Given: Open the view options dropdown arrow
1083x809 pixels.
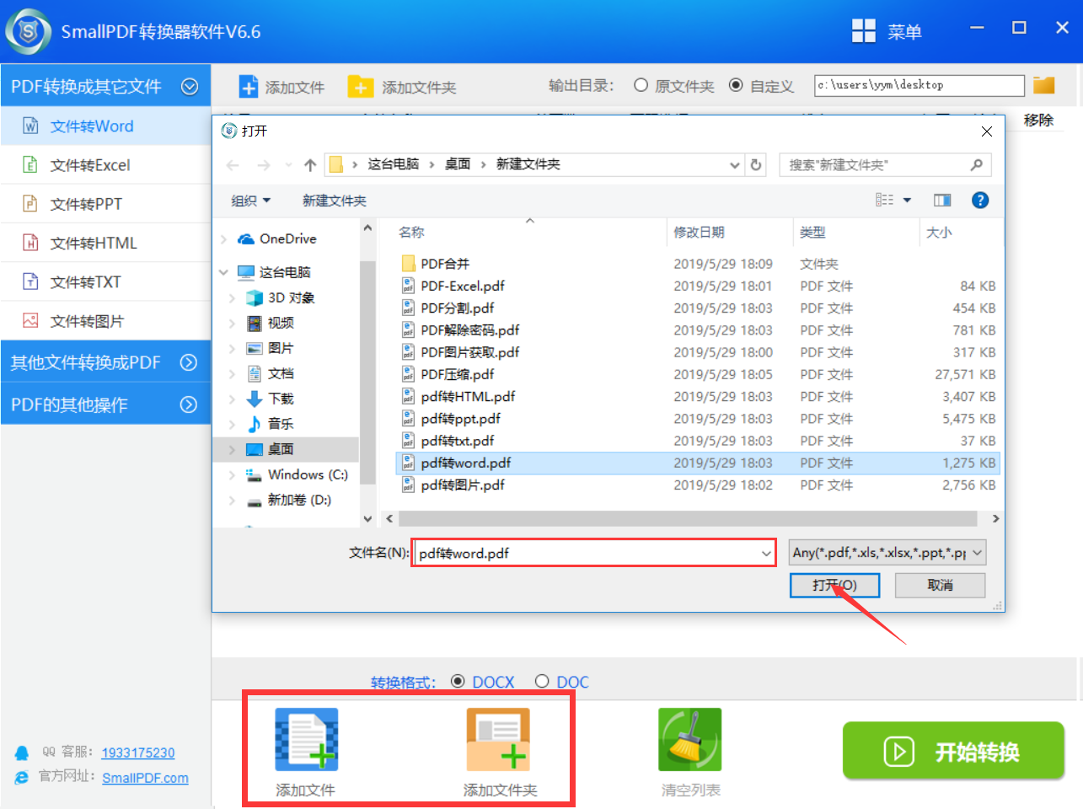Looking at the screenshot, I should pyautogui.click(x=907, y=201).
